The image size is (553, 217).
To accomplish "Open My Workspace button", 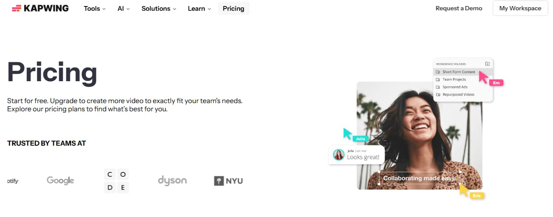I will [x=520, y=8].
